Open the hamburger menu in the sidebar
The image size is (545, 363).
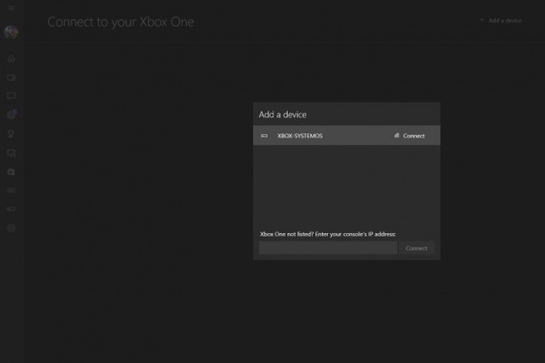point(11,8)
